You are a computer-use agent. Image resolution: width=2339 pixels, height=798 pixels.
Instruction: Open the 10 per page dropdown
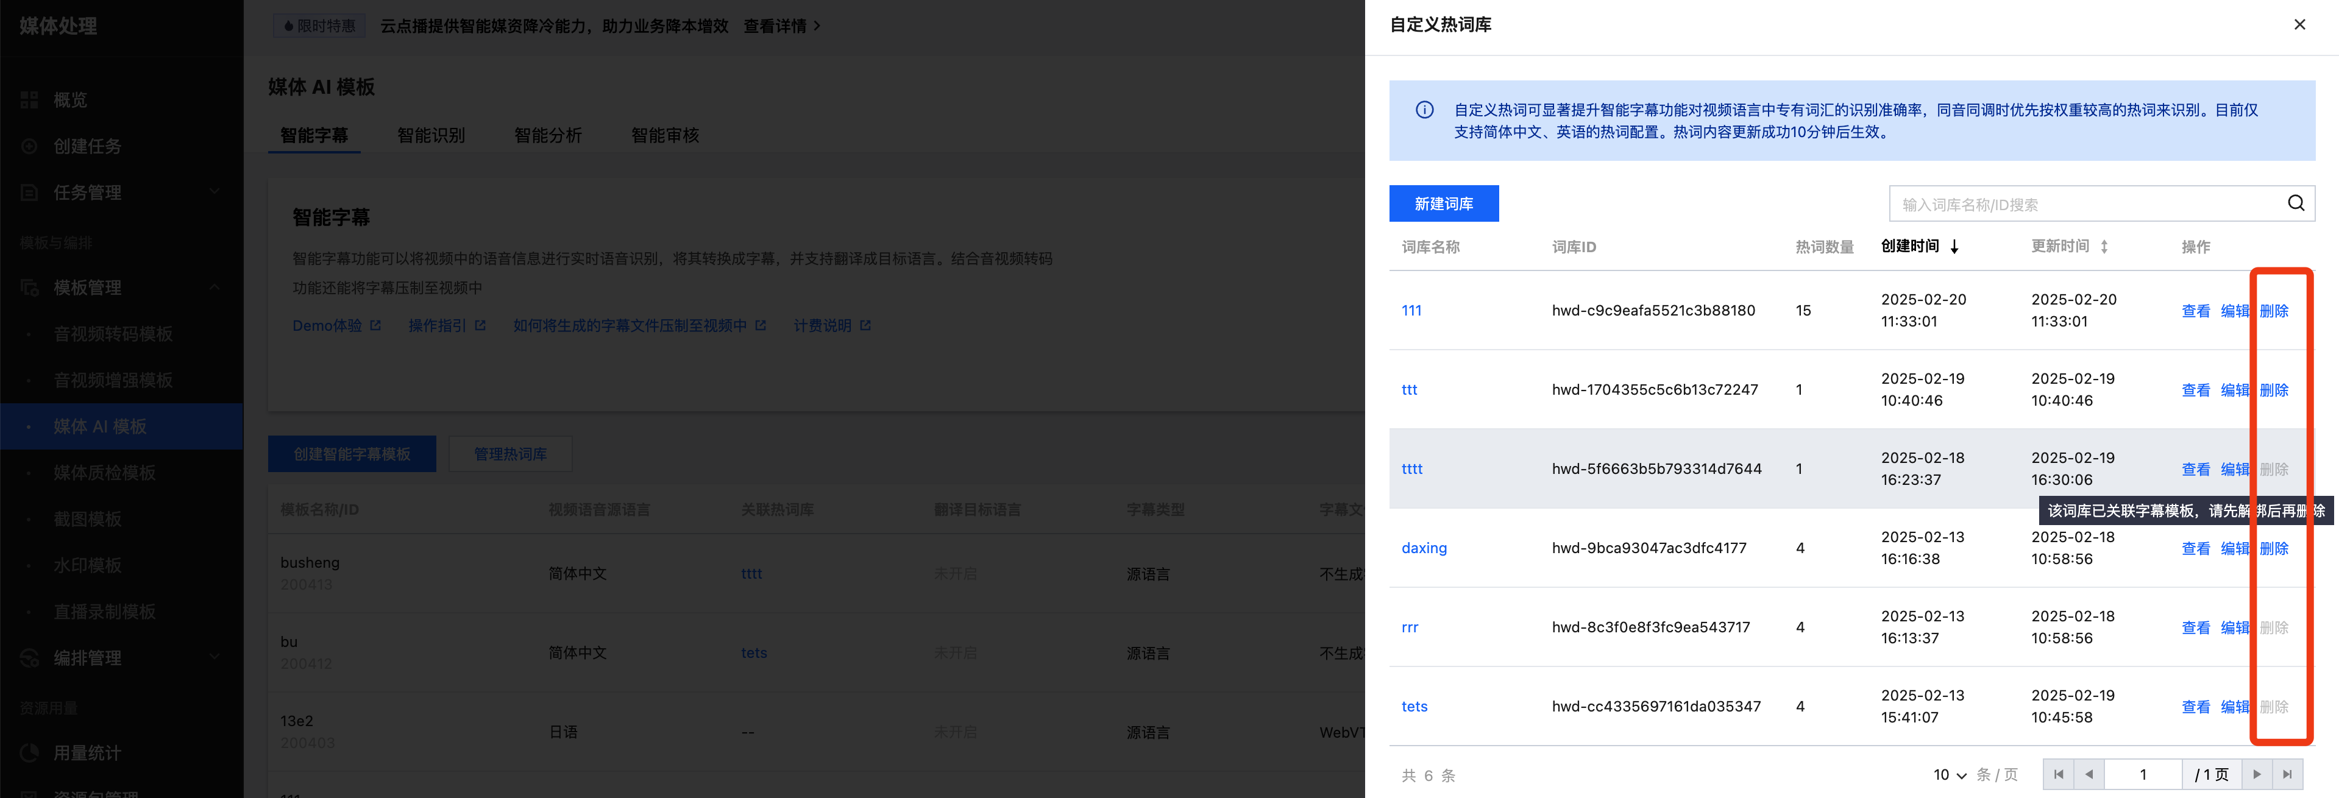tap(1950, 774)
